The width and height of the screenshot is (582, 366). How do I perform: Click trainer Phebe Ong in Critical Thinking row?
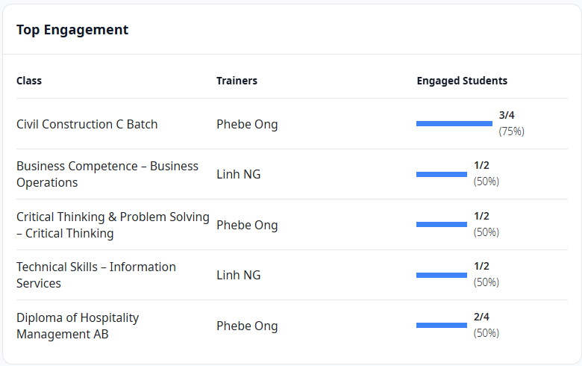point(247,225)
